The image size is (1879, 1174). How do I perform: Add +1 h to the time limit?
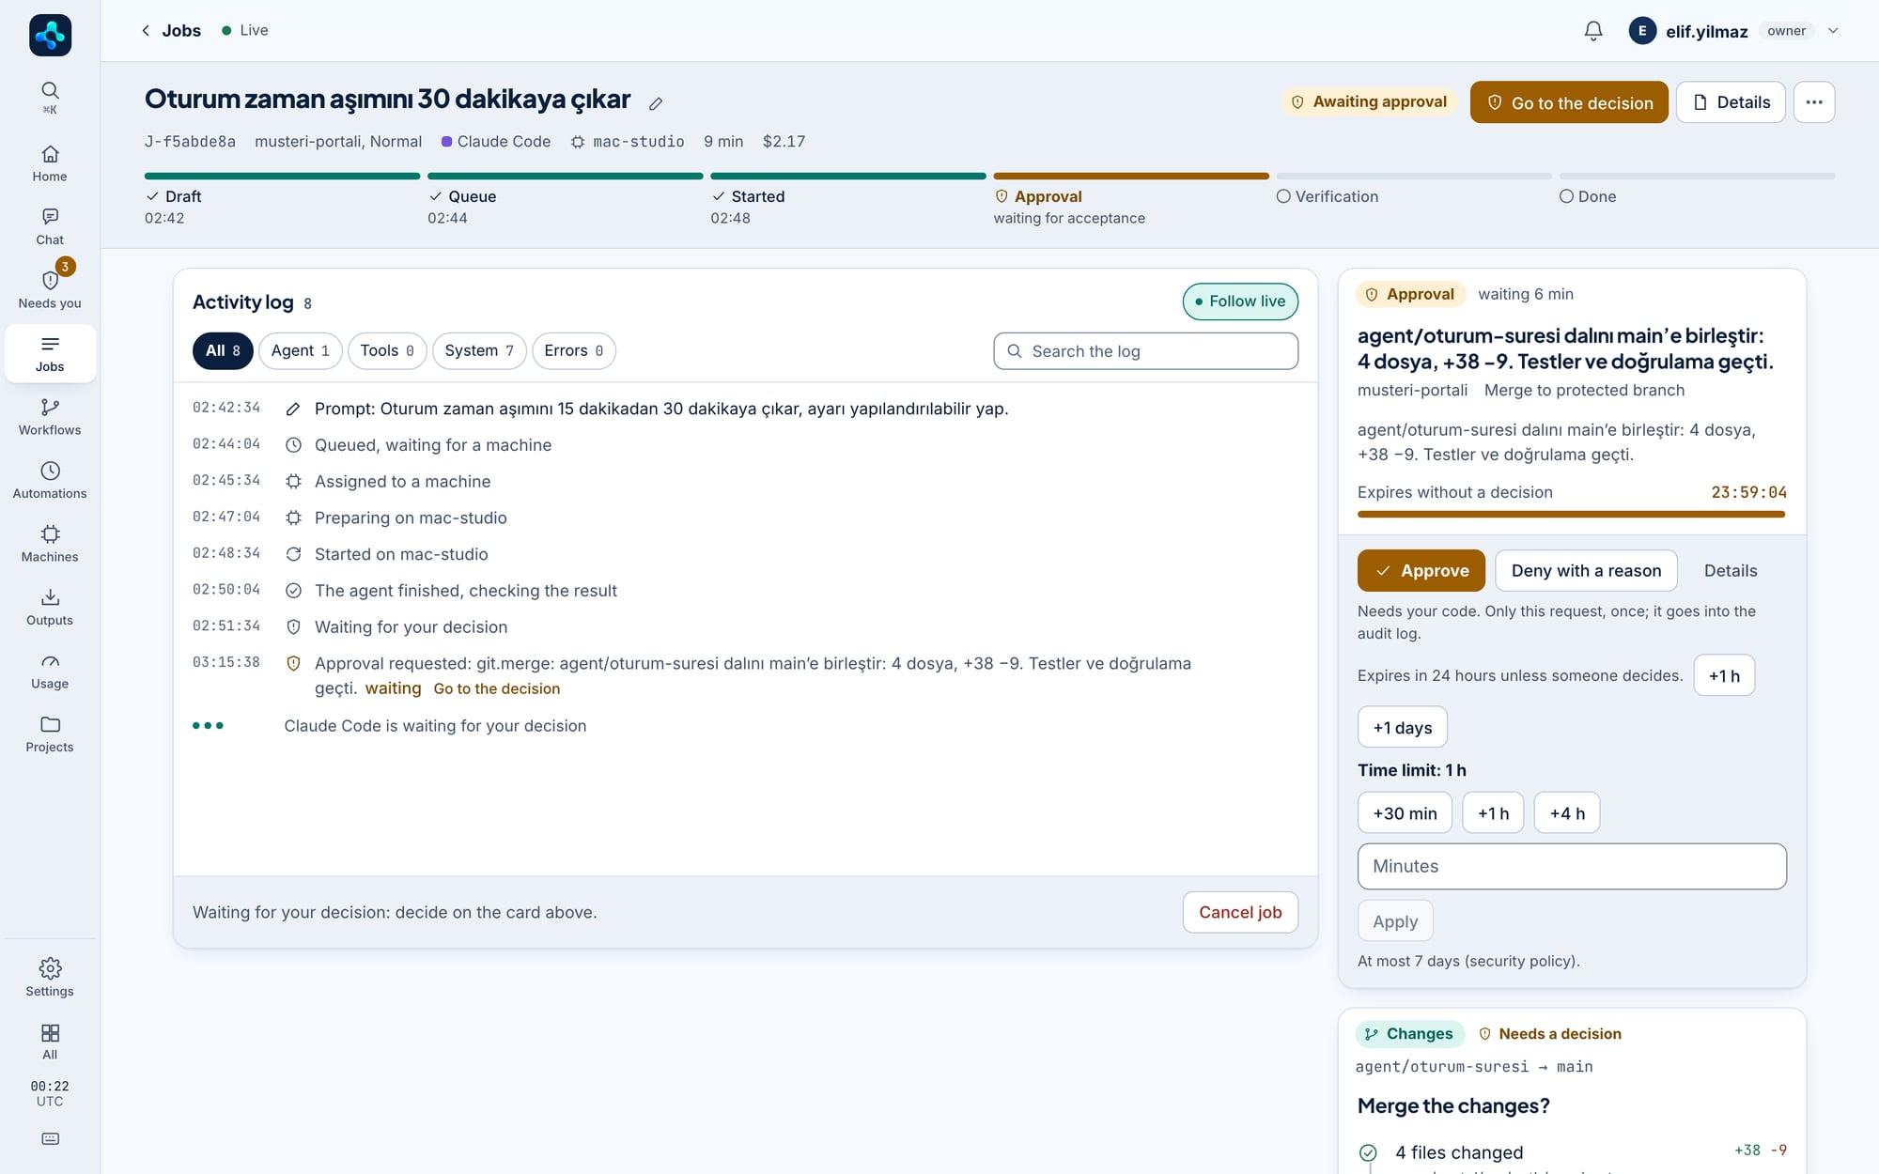1493,812
